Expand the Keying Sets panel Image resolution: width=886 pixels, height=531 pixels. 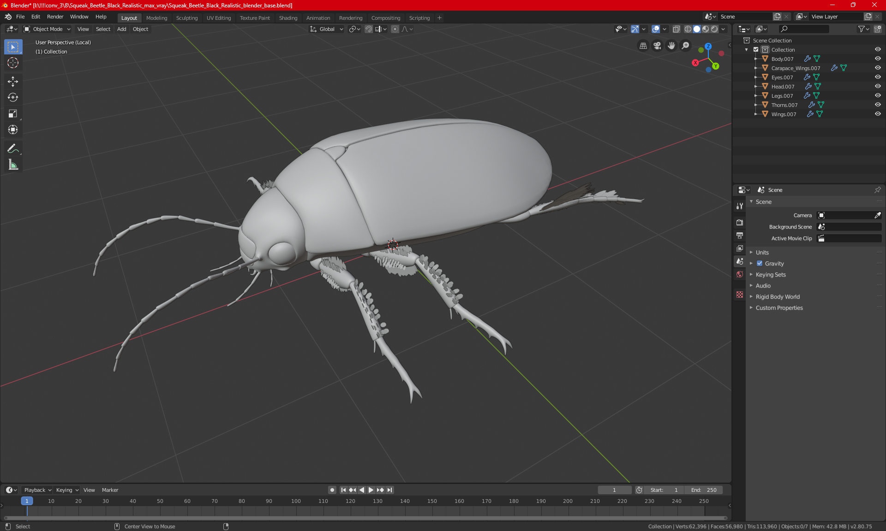point(771,275)
